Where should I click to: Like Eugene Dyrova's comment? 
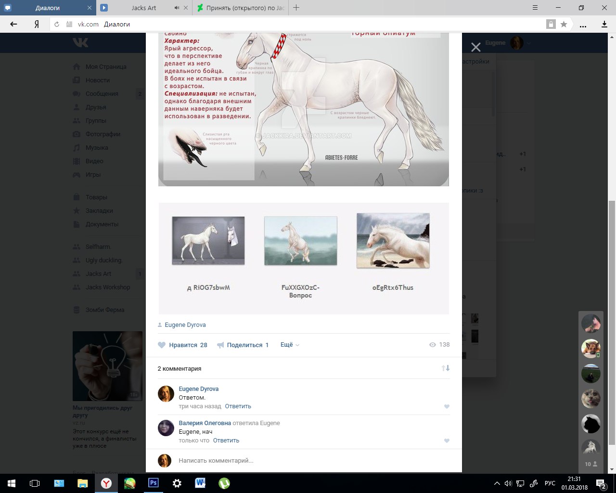[447, 407]
